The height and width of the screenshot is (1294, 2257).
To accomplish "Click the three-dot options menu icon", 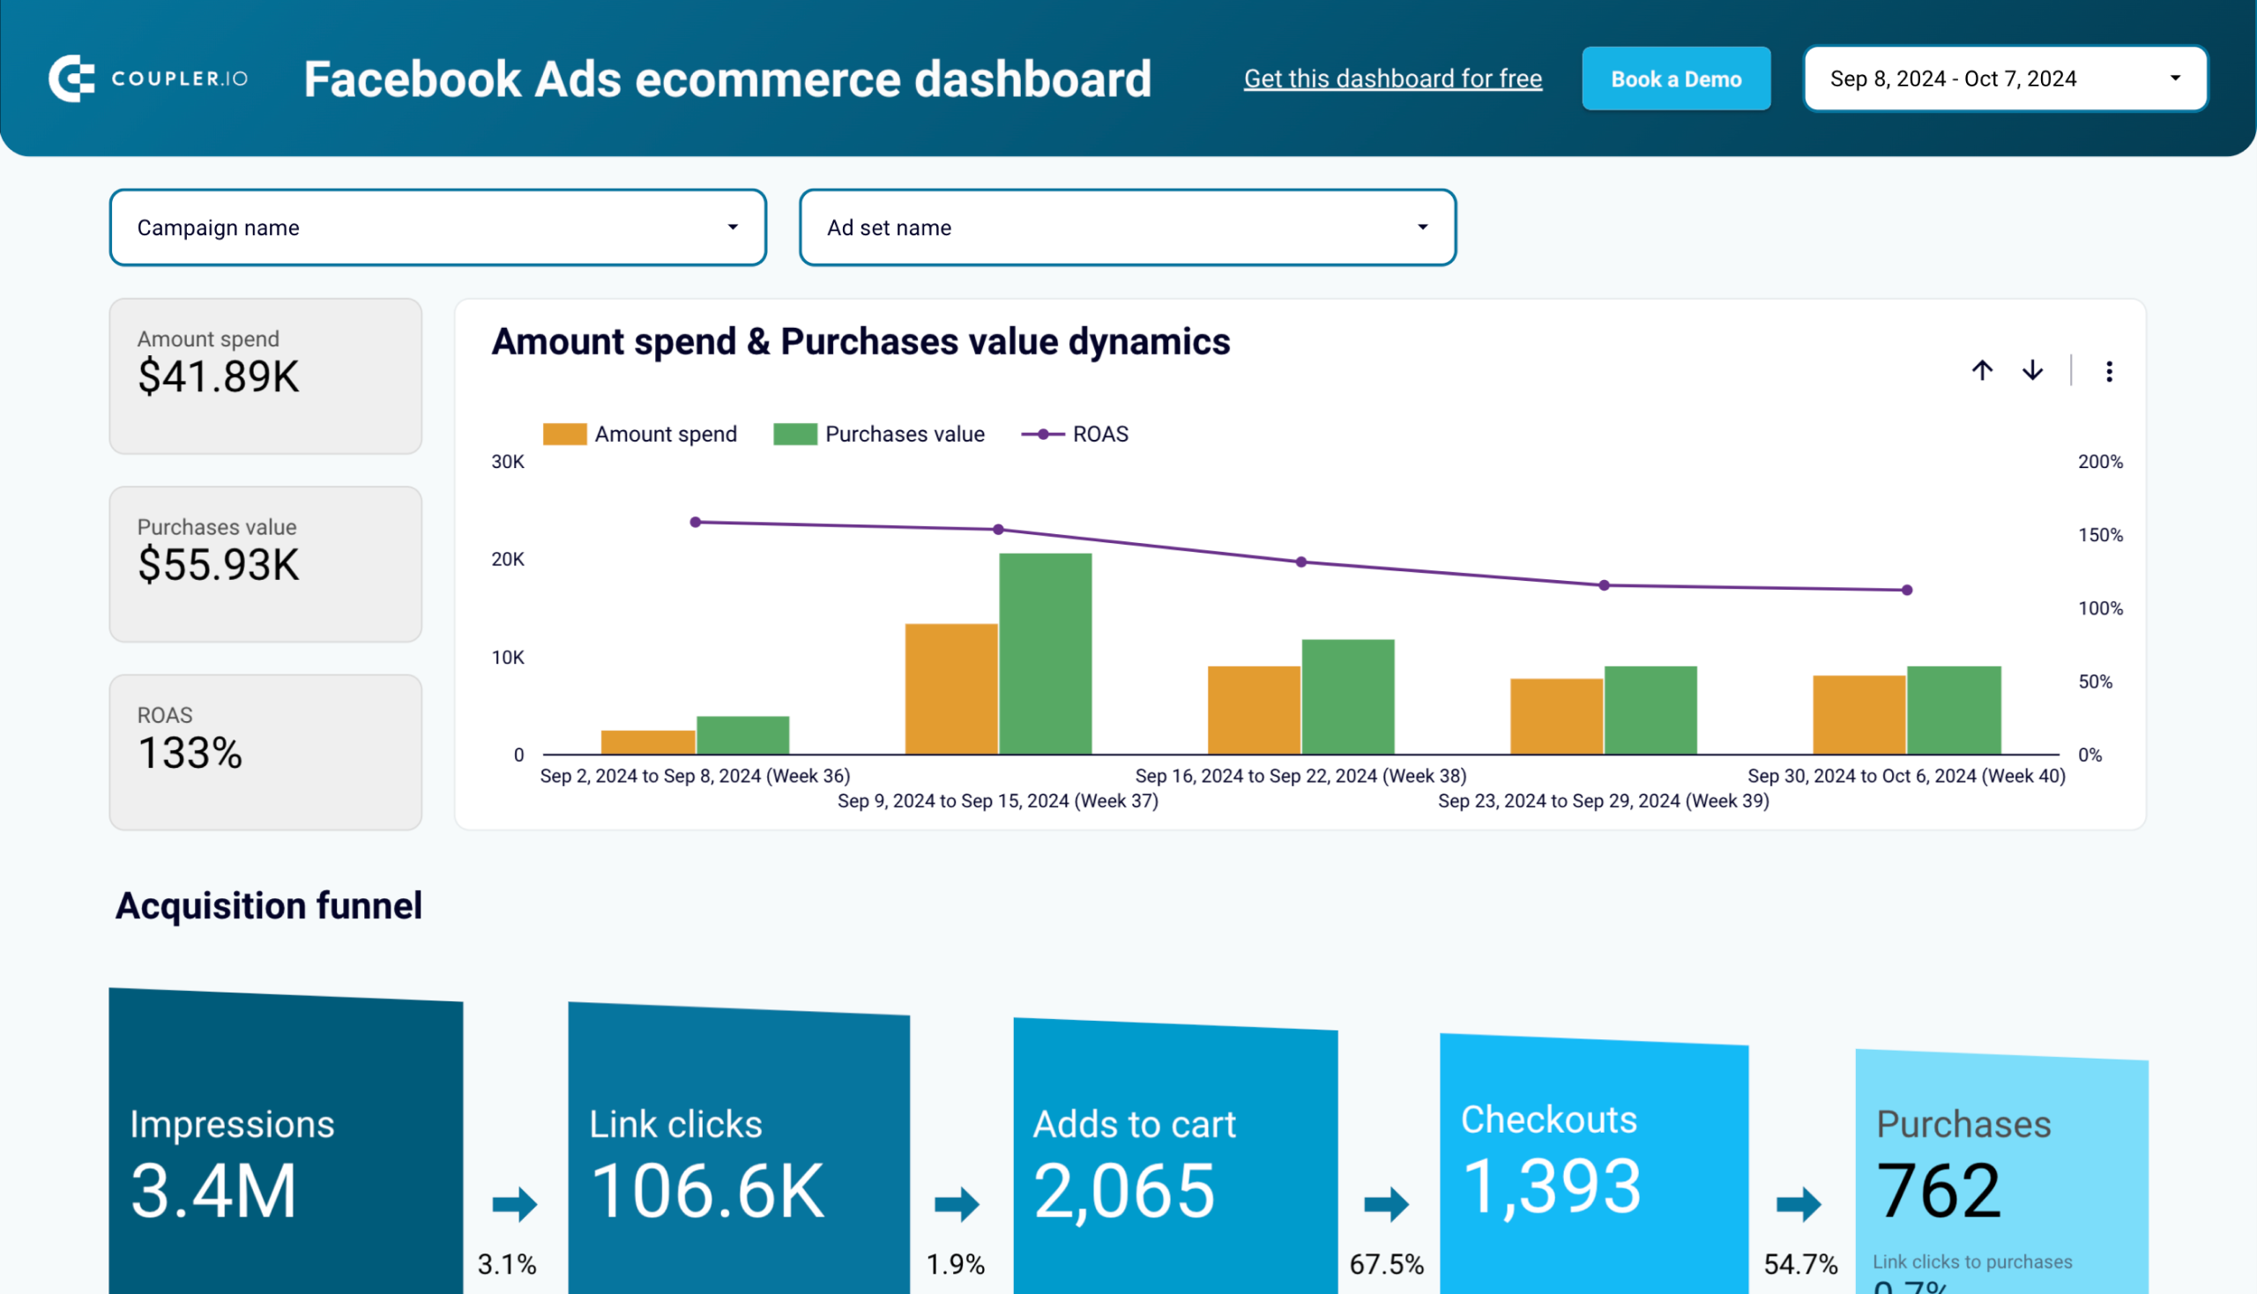I will pyautogui.click(x=2110, y=370).
